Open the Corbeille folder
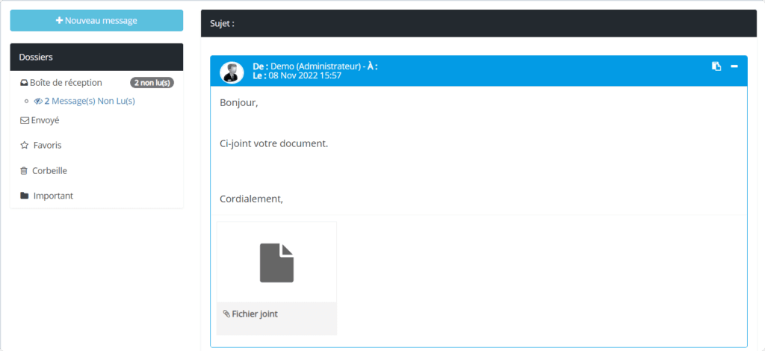This screenshot has height=351, width=765. 50,171
